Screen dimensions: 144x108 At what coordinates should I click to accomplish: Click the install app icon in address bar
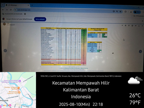(x=114, y=11)
